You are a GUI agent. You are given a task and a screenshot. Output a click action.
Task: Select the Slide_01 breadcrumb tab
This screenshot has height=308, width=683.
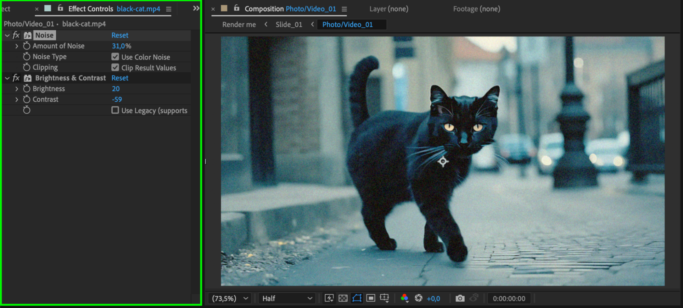coord(289,25)
